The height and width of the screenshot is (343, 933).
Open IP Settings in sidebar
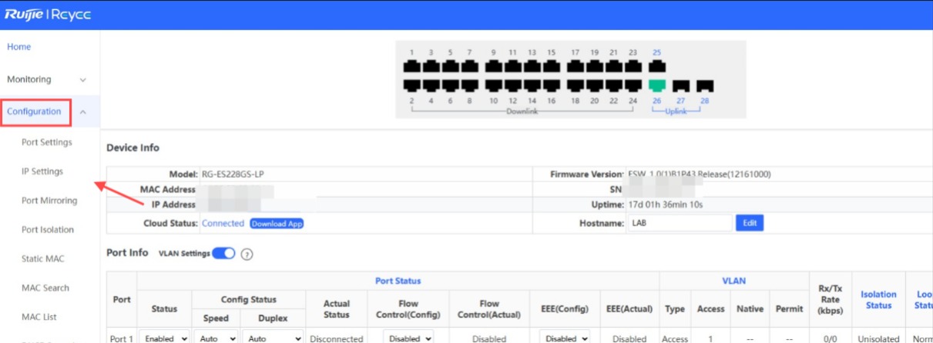click(x=42, y=171)
